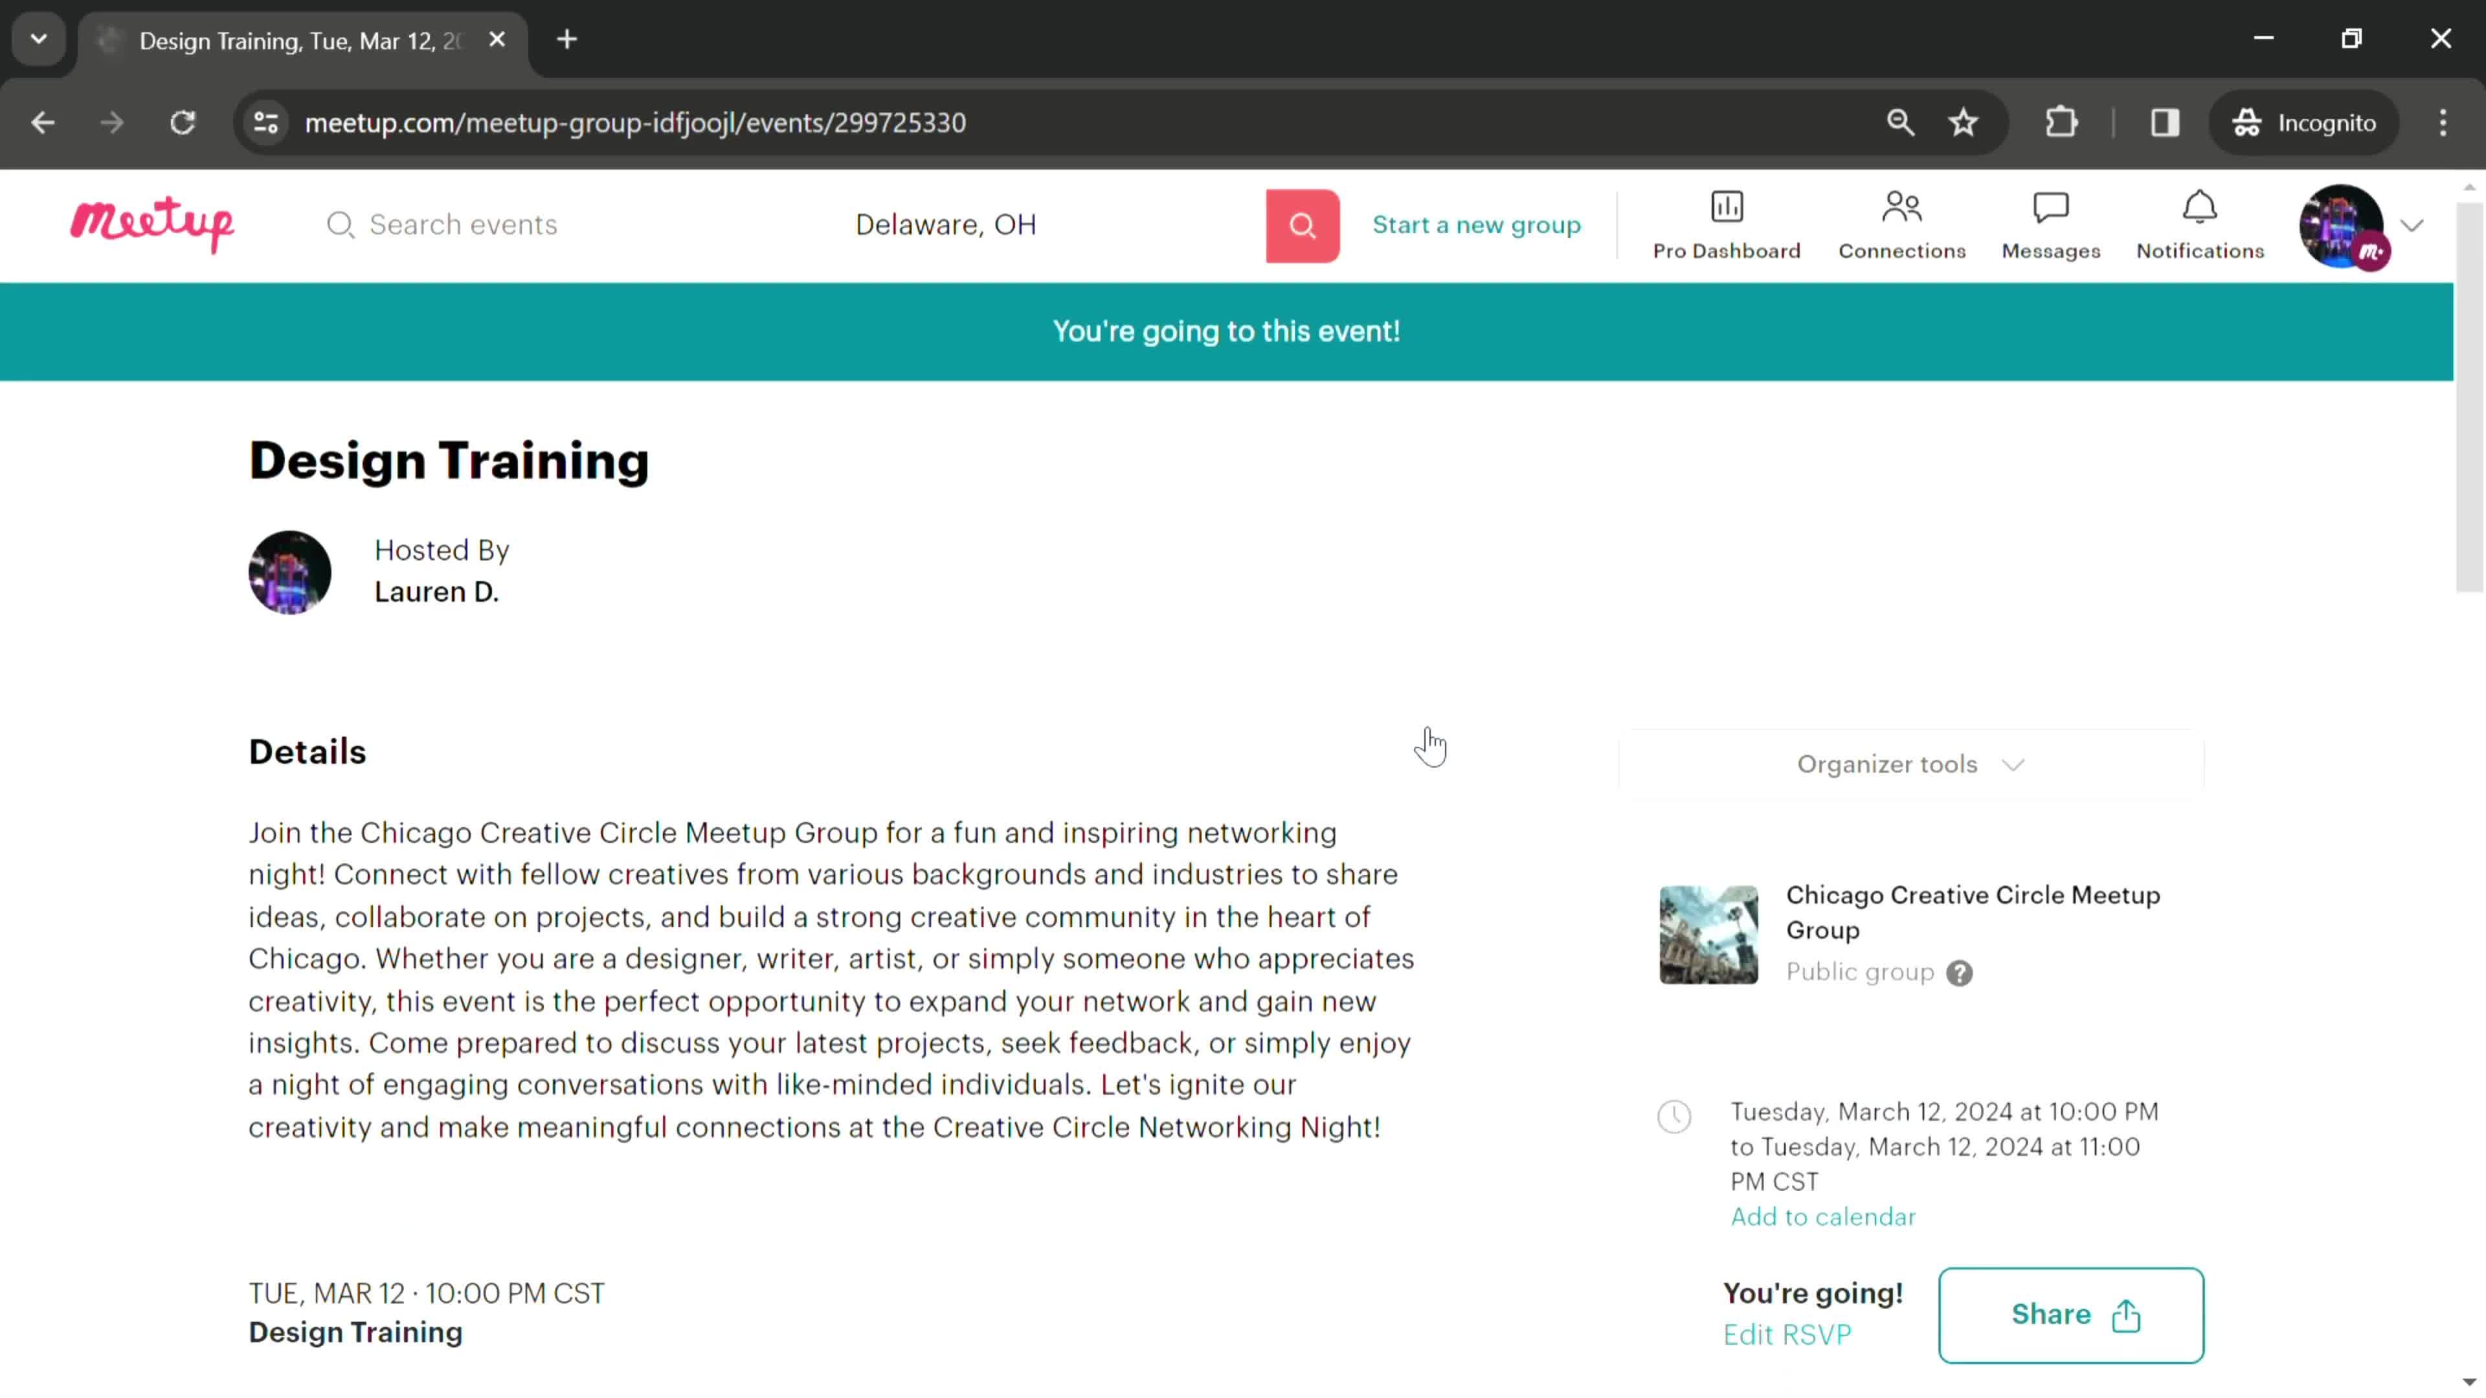Open the Pro Dashboard panel
This screenshot has width=2486, height=1398.
1726,223
